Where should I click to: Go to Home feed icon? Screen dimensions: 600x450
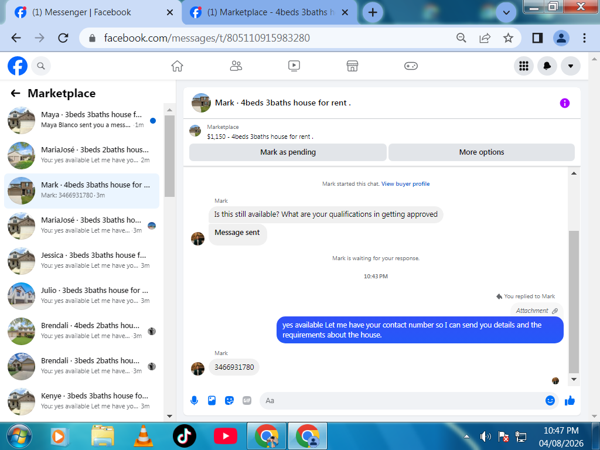177,66
